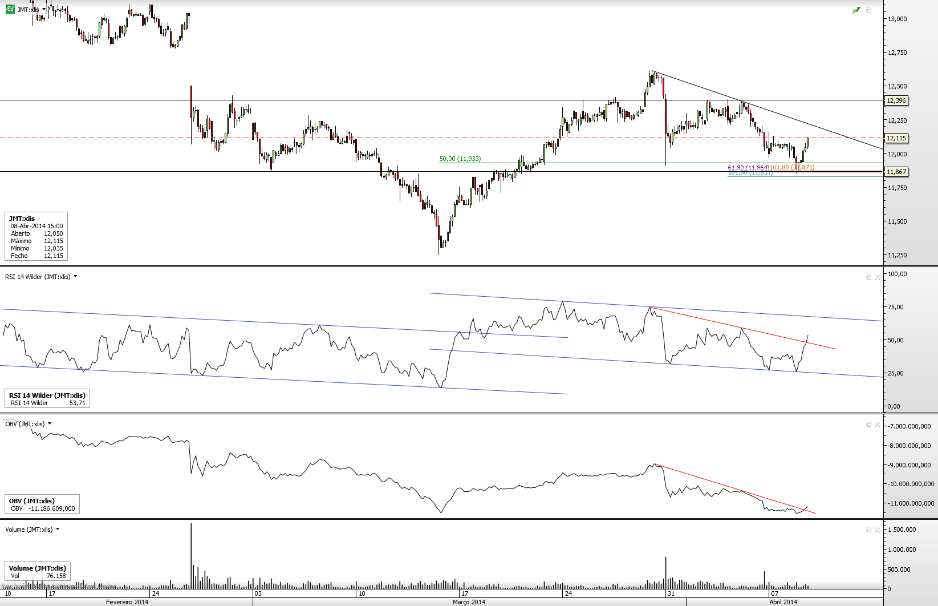The width and height of the screenshot is (938, 606).
Task: Maximize the Volume panel
Action: (868, 530)
